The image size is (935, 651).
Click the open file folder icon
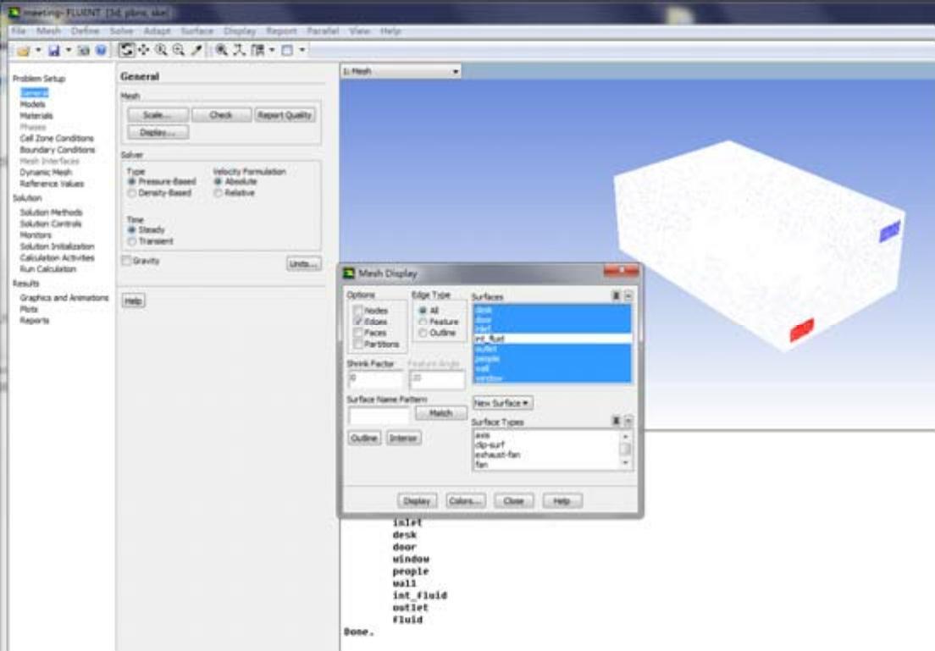point(23,51)
